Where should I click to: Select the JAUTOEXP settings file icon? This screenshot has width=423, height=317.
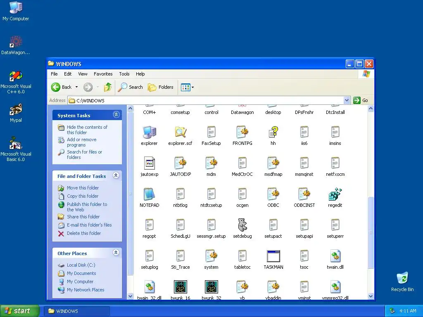pyautogui.click(x=180, y=163)
